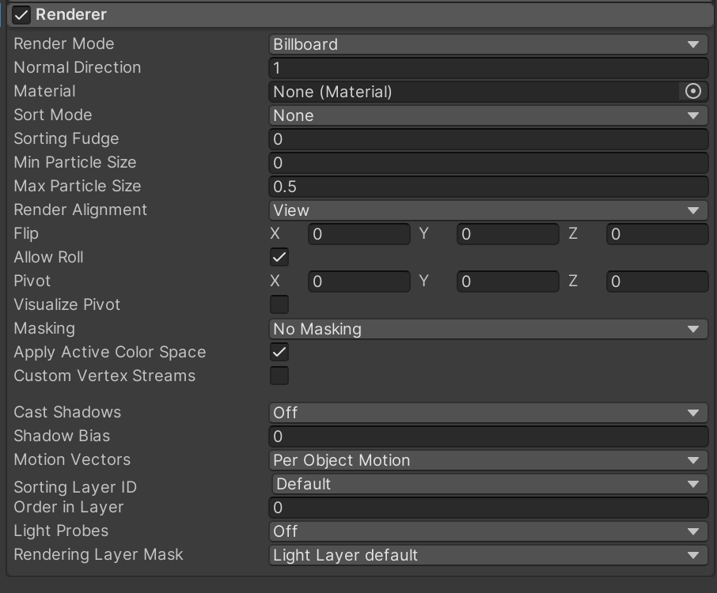Uncheck the Allow Roll checkbox

(279, 257)
